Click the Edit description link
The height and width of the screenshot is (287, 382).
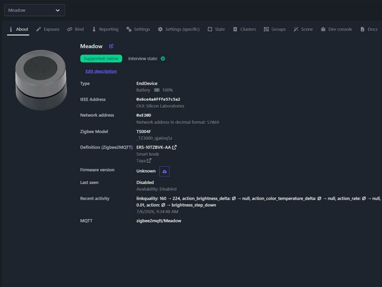click(x=101, y=71)
